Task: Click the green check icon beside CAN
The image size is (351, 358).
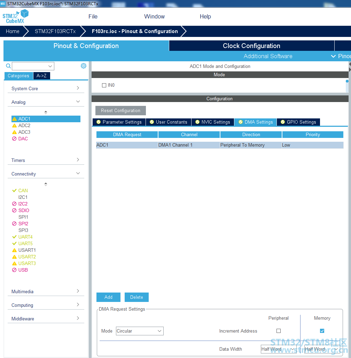Action: point(14,190)
